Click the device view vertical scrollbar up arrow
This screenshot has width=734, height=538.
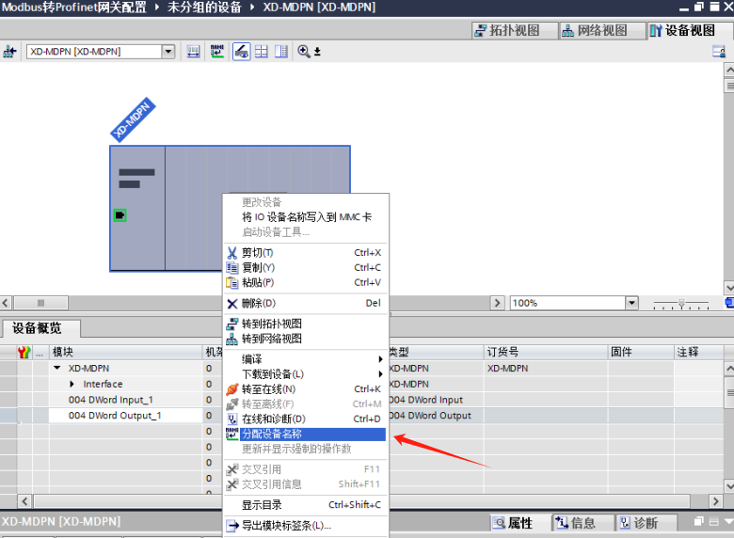[729, 71]
